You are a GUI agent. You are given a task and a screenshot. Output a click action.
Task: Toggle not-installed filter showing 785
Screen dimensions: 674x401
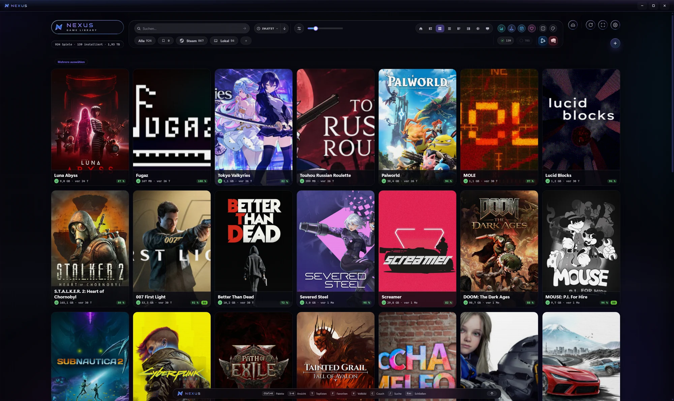[x=524, y=41]
